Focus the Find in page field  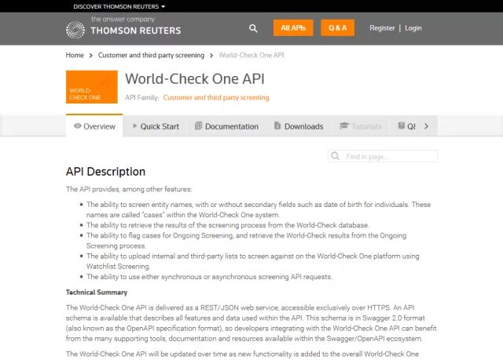pos(383,156)
